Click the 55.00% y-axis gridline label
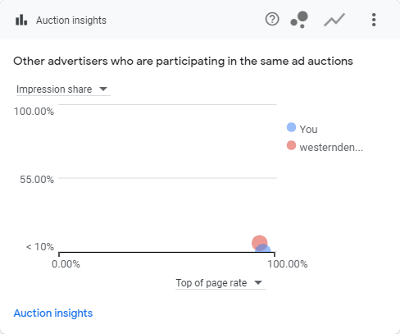 click(37, 180)
